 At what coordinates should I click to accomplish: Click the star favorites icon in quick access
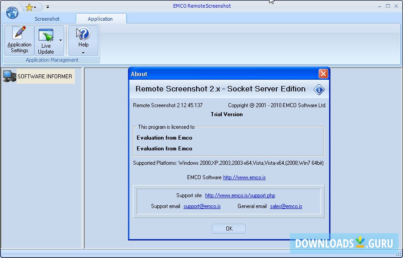[29, 7]
